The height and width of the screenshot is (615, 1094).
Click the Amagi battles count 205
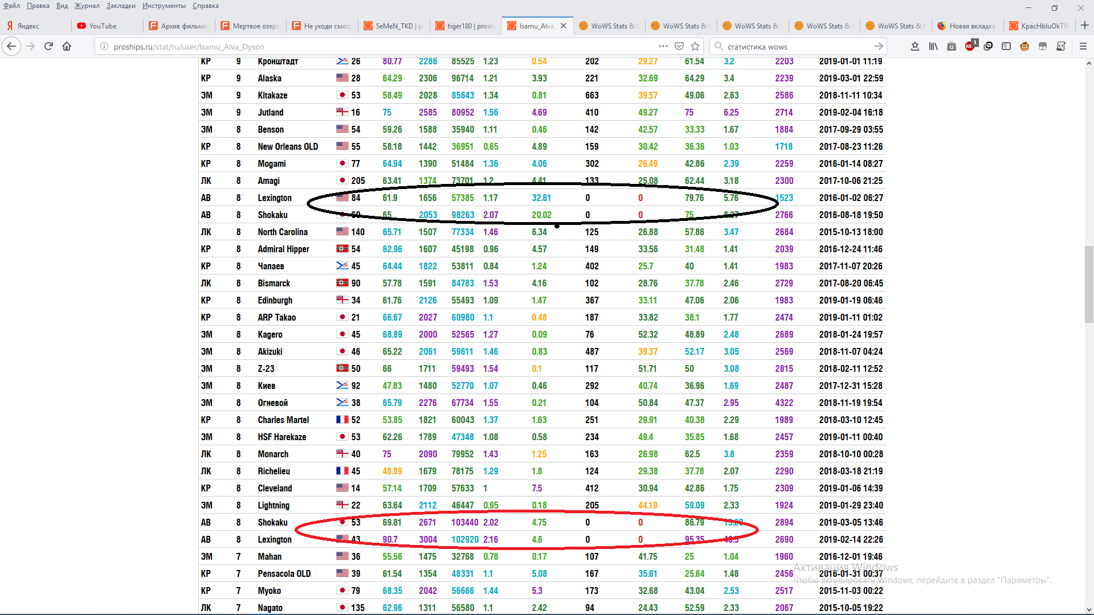[x=358, y=181]
